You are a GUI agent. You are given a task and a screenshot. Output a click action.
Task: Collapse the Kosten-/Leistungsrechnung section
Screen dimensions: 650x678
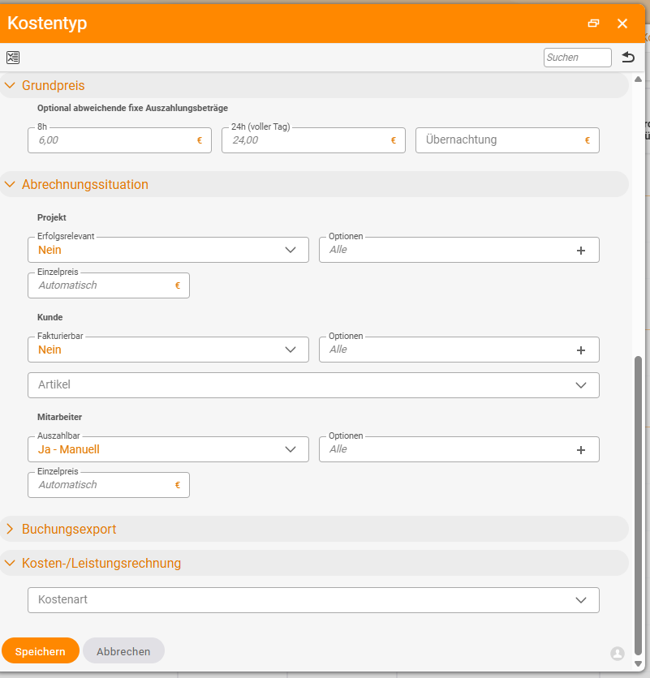pos(10,563)
